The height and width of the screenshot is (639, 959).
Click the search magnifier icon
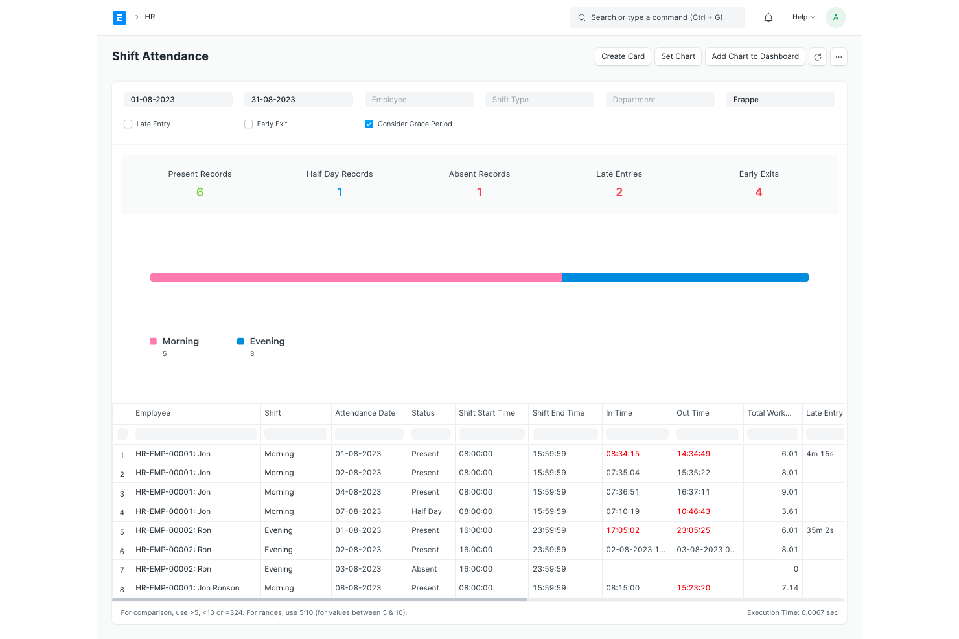[582, 17]
